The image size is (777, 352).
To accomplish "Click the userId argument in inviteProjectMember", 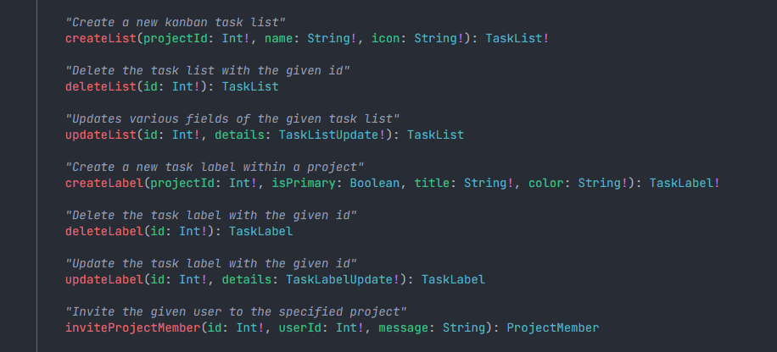I will (x=300, y=327).
